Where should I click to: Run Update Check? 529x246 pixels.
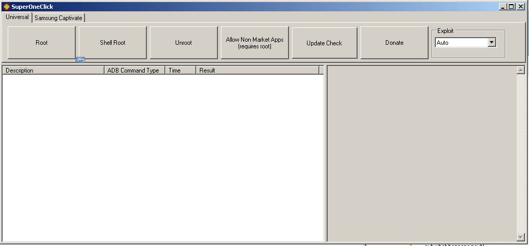pyautogui.click(x=324, y=43)
